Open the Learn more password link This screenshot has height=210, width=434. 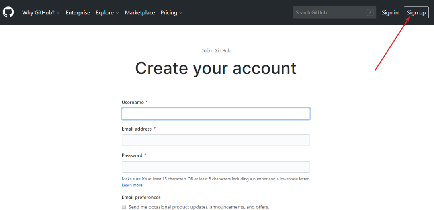[133, 185]
